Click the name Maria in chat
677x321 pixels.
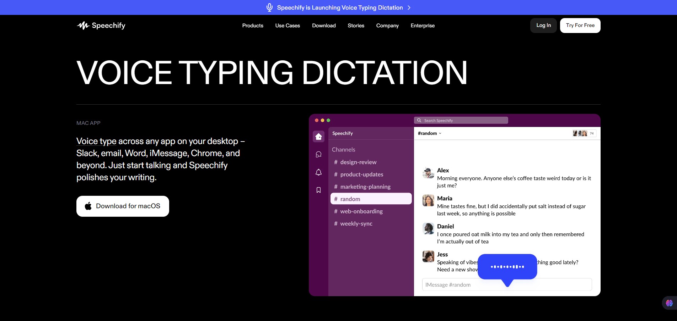pyautogui.click(x=445, y=198)
